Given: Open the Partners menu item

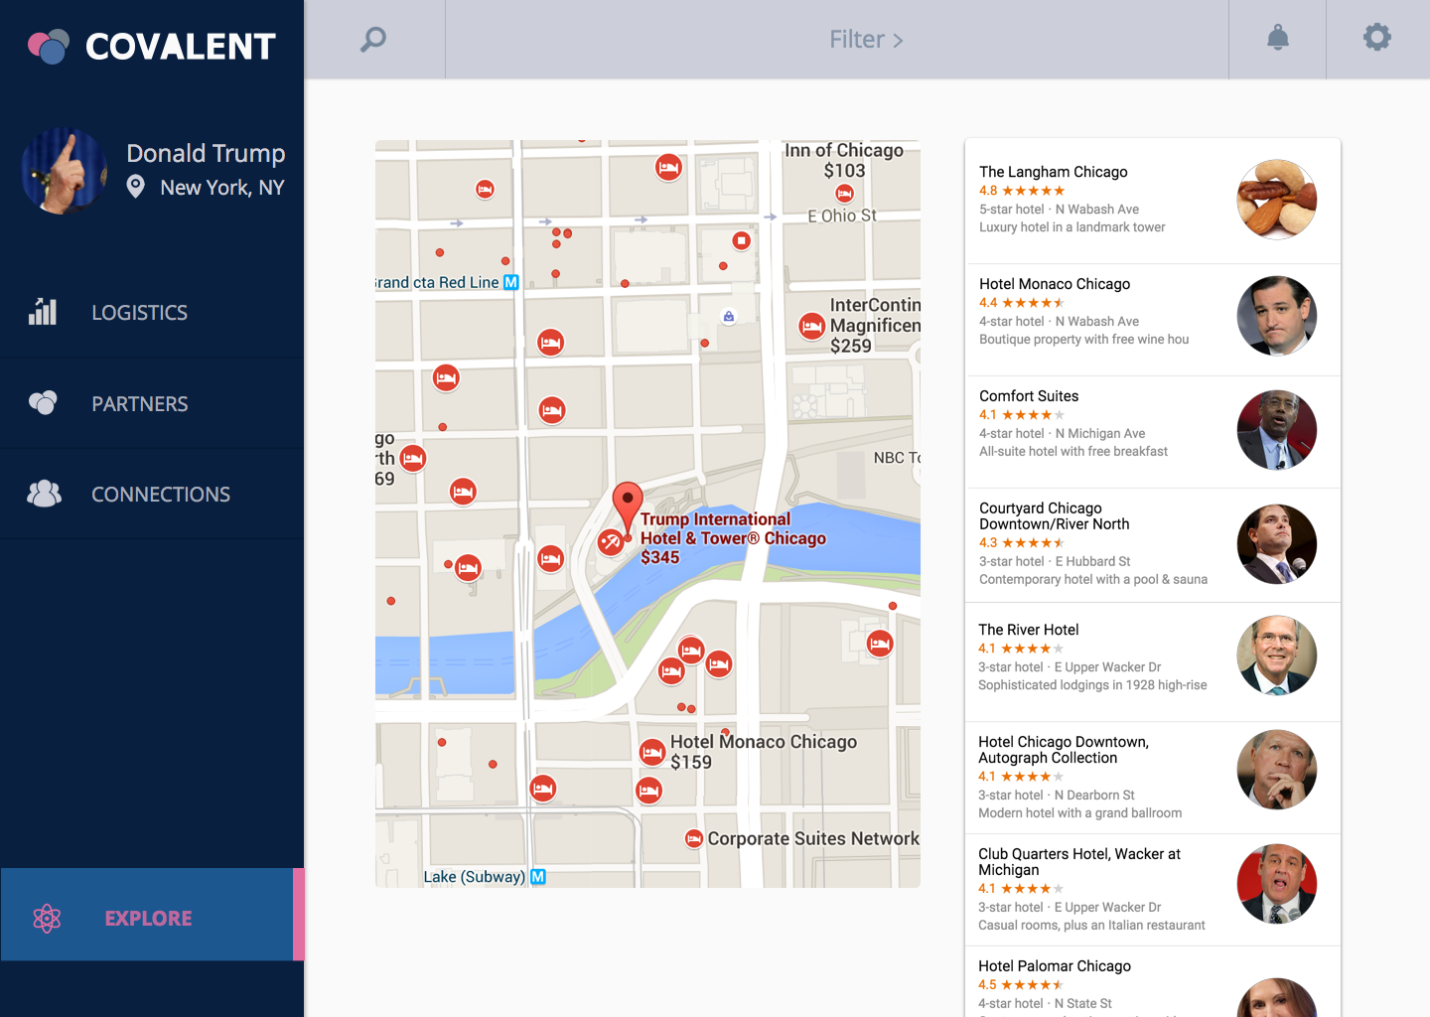Looking at the screenshot, I should [152, 403].
